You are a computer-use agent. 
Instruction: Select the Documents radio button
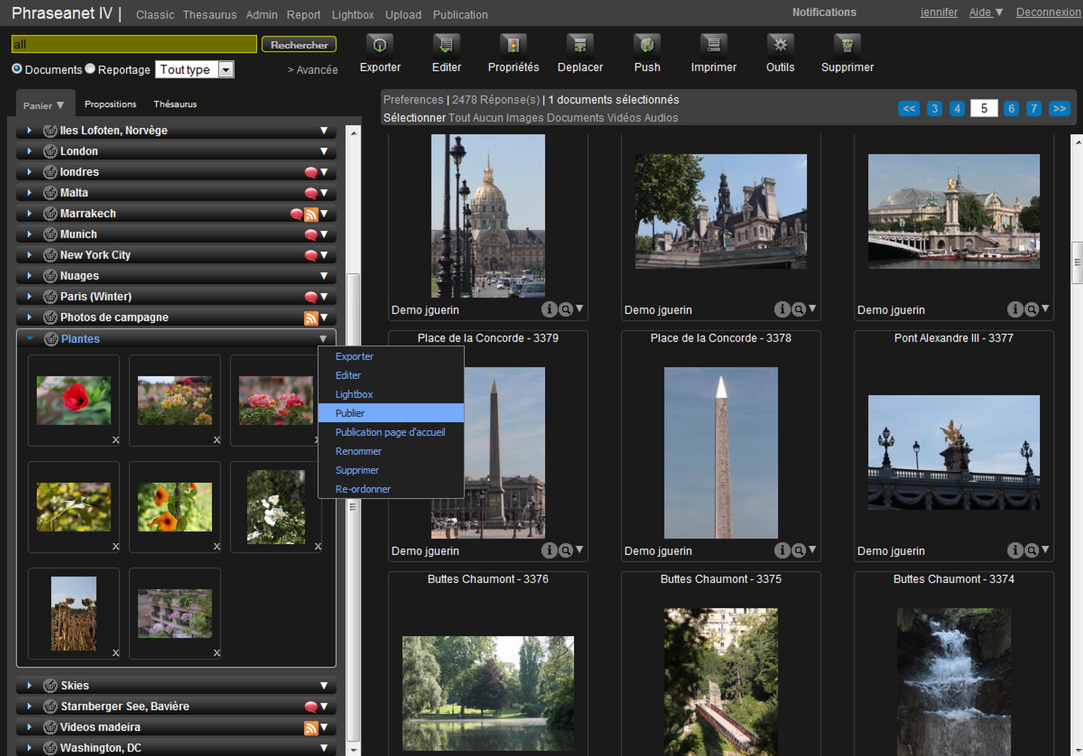17,69
